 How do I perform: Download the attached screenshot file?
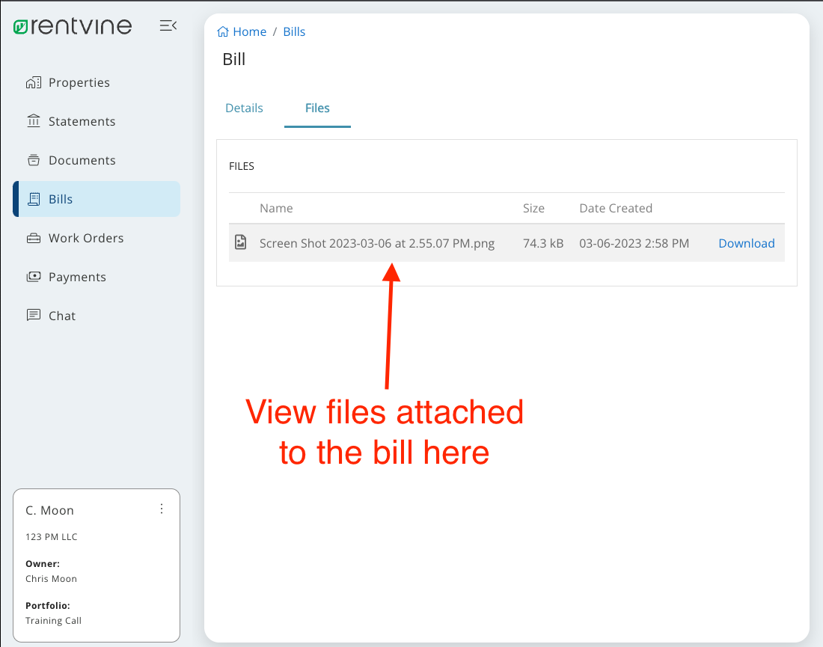[x=747, y=243]
